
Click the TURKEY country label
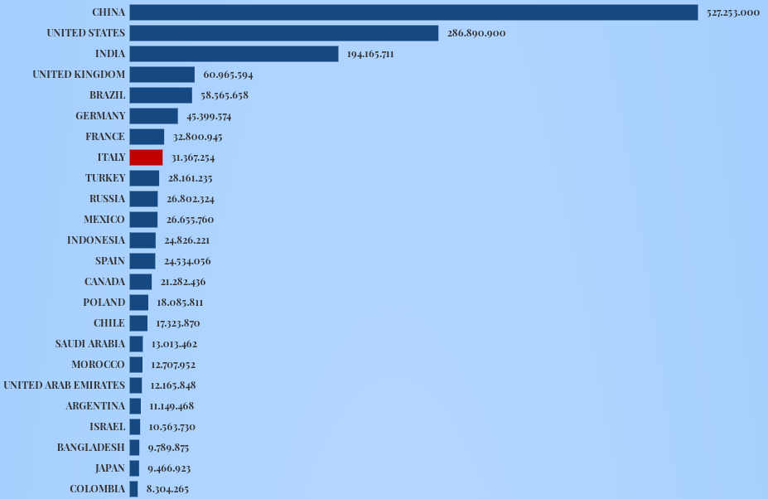point(105,178)
